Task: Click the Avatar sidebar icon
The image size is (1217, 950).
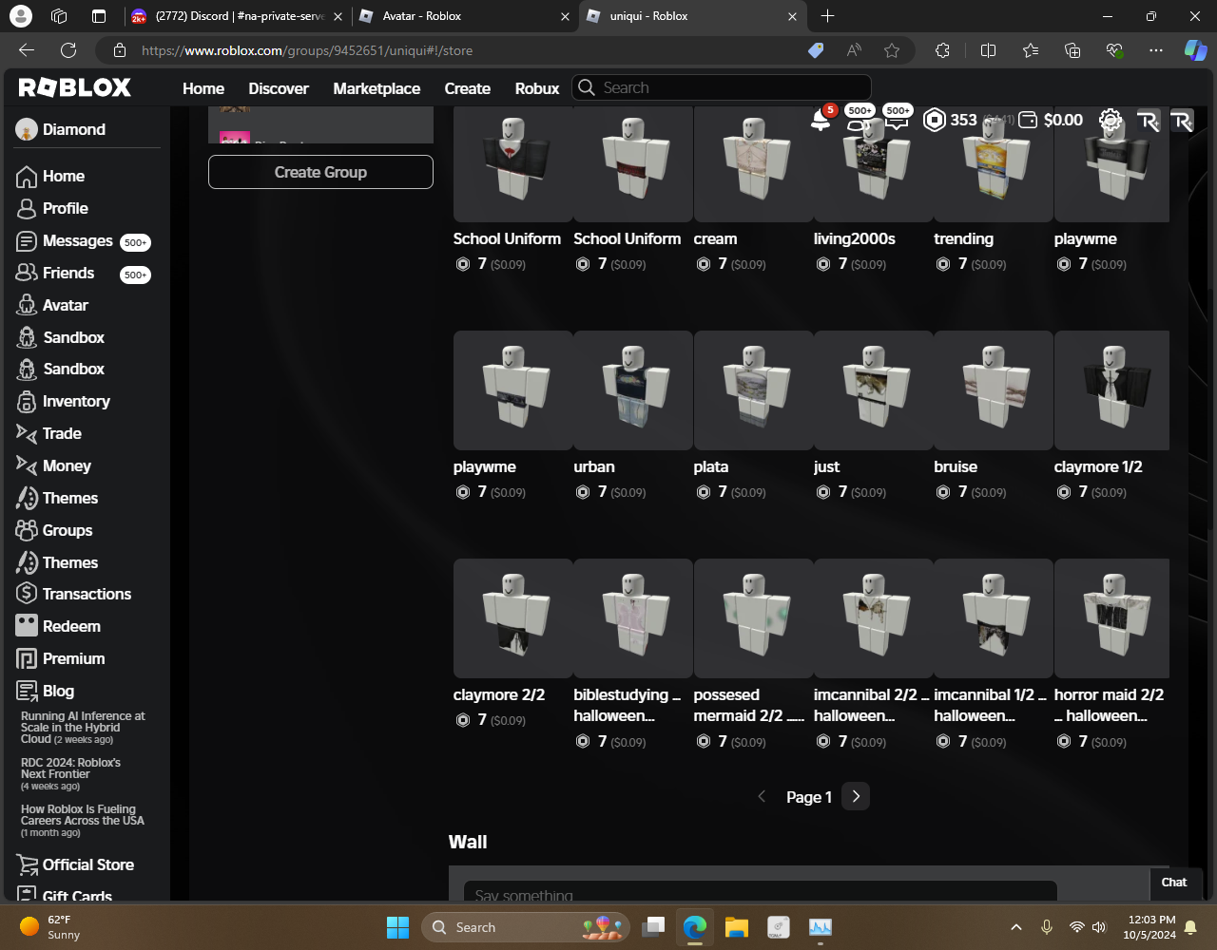Action: (27, 305)
